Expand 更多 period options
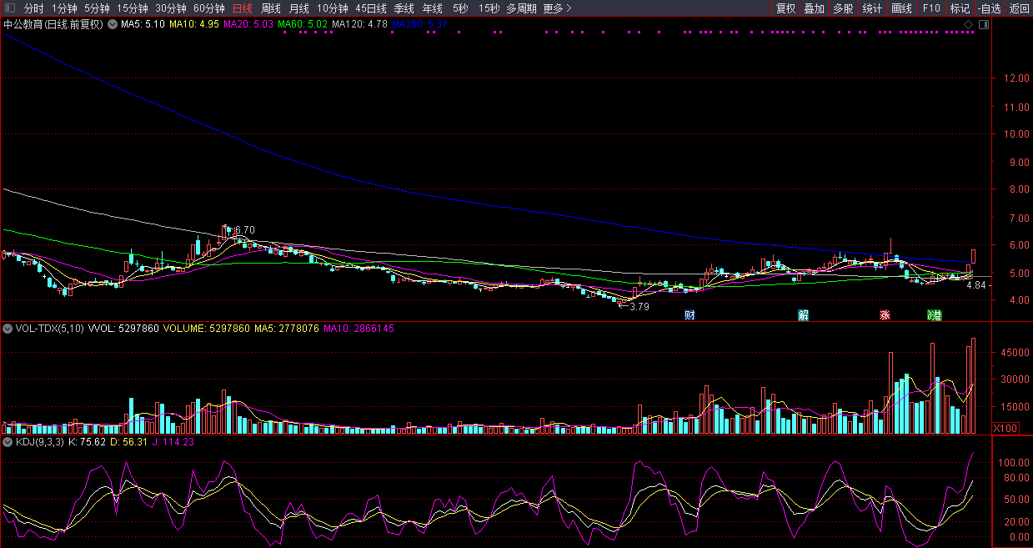1033x548 pixels. (x=557, y=8)
